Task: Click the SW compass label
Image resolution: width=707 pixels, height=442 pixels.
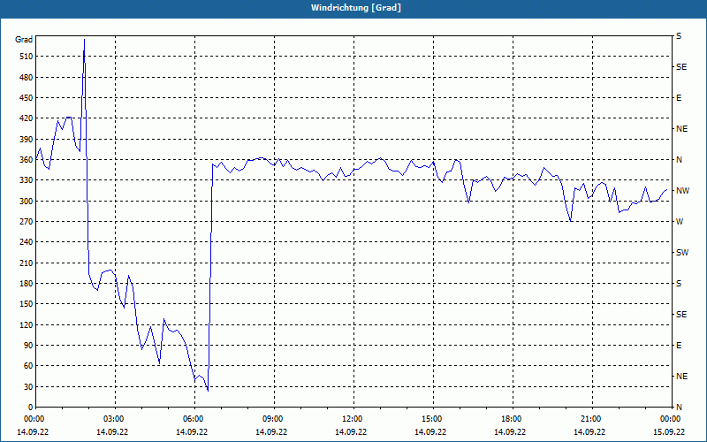Action: (682, 253)
